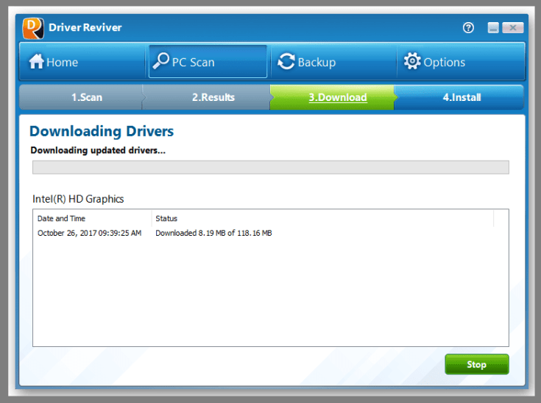Screen dimensions: 541x403
Task: Click the Status column header
Action: (322, 218)
